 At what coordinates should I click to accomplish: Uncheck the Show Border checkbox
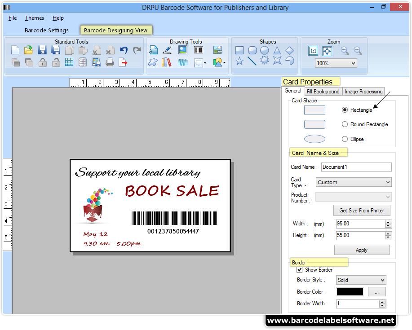pyautogui.click(x=299, y=270)
